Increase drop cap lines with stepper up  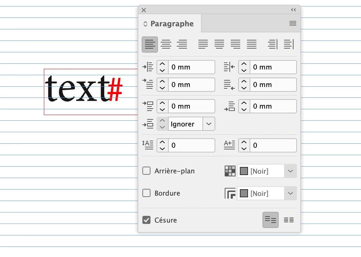click(162, 142)
